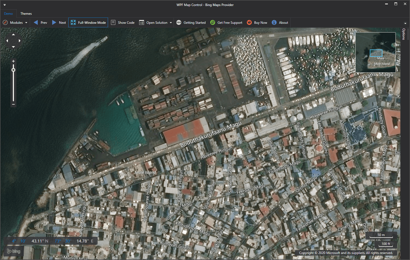Click the Buy Now icon
The image size is (410, 260).
point(249,22)
